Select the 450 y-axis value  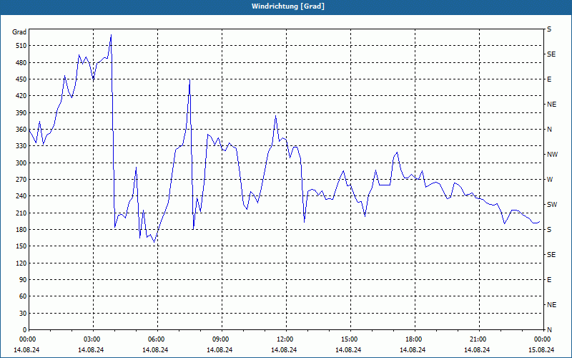[x=21, y=79]
